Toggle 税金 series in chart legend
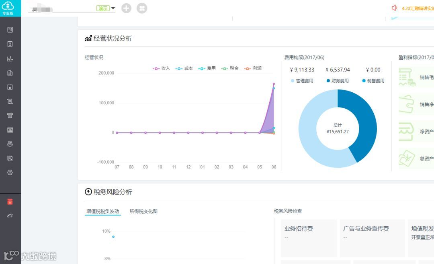 point(230,68)
